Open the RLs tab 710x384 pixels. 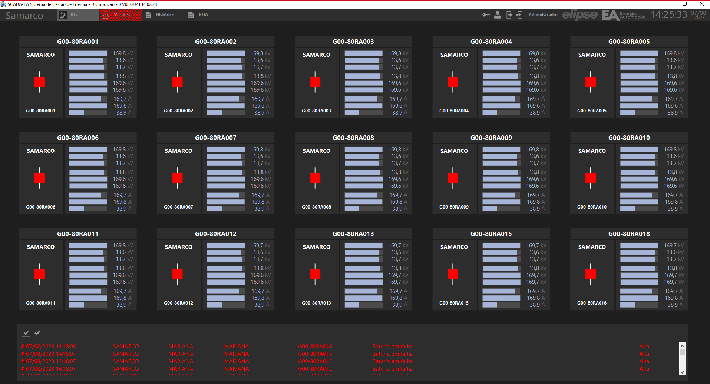click(x=78, y=15)
